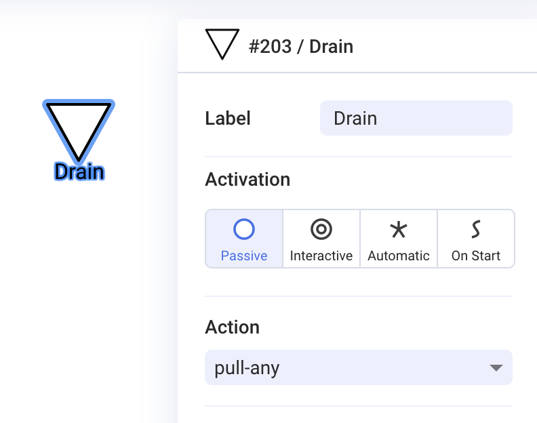The height and width of the screenshot is (423, 537).
Task: Click the #203 / Drain header title
Action: (x=301, y=46)
